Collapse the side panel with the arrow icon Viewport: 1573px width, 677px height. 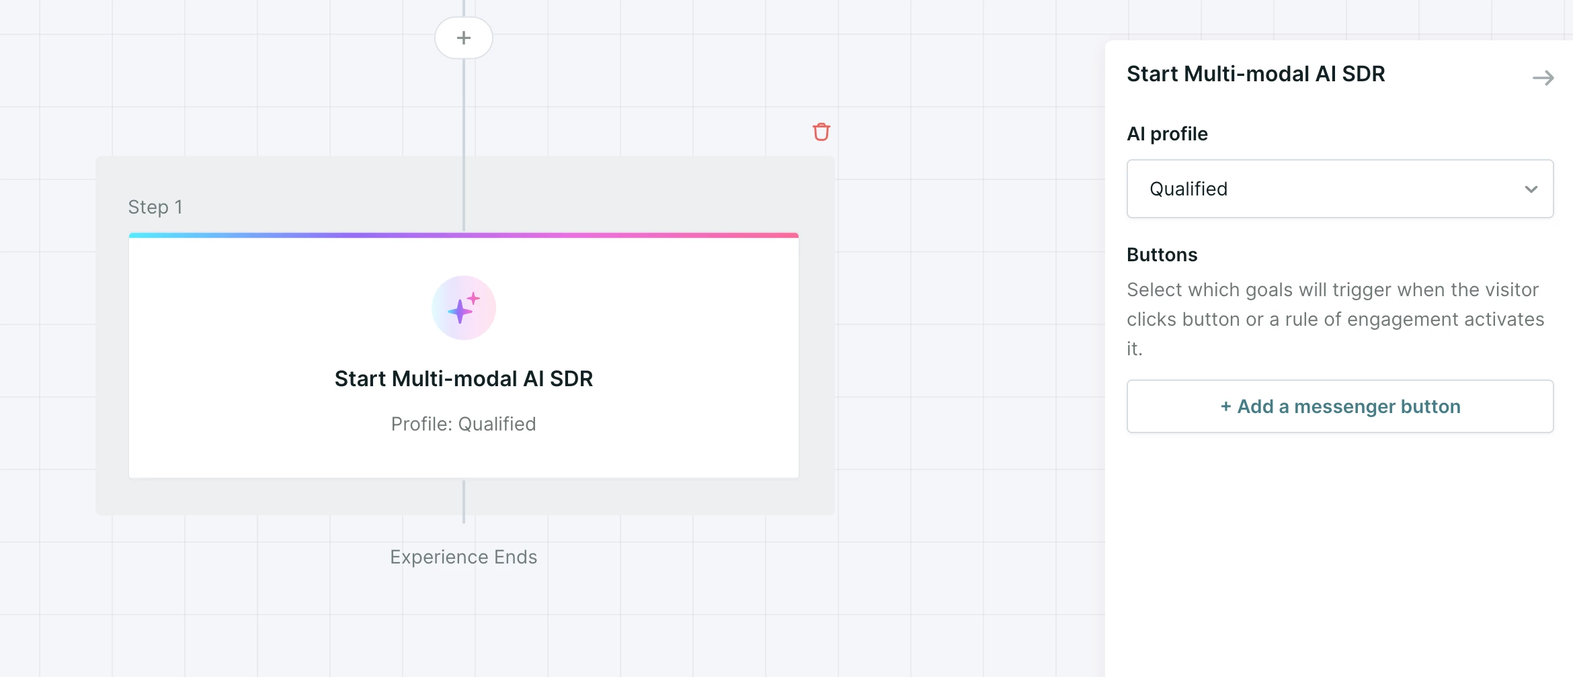[x=1543, y=78]
